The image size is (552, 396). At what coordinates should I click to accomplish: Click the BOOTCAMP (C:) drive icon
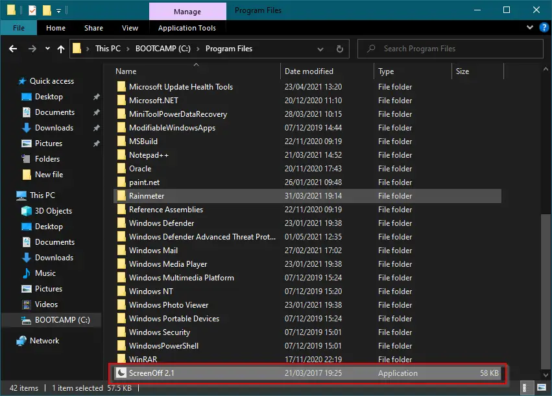(27, 320)
